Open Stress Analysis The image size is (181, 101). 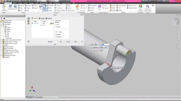[x=141, y=8]
